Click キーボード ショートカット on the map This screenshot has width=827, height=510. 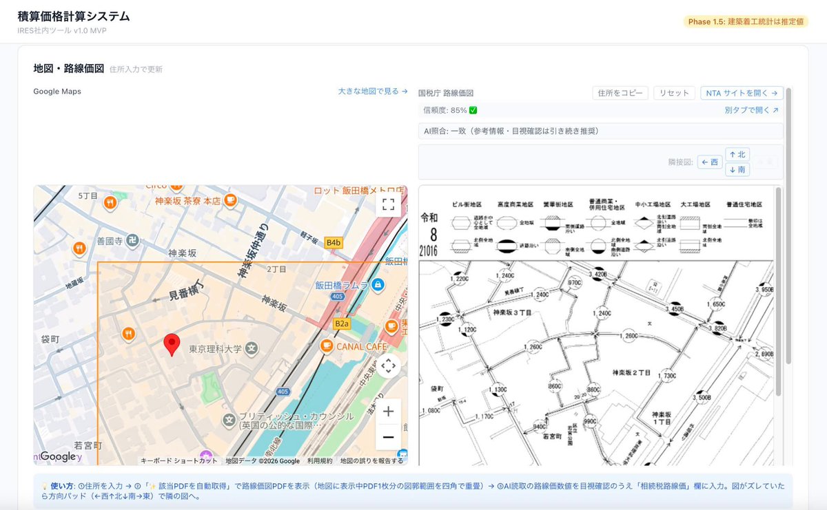pos(179,461)
